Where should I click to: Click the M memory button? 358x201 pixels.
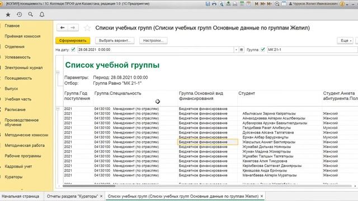tap(256, 4)
